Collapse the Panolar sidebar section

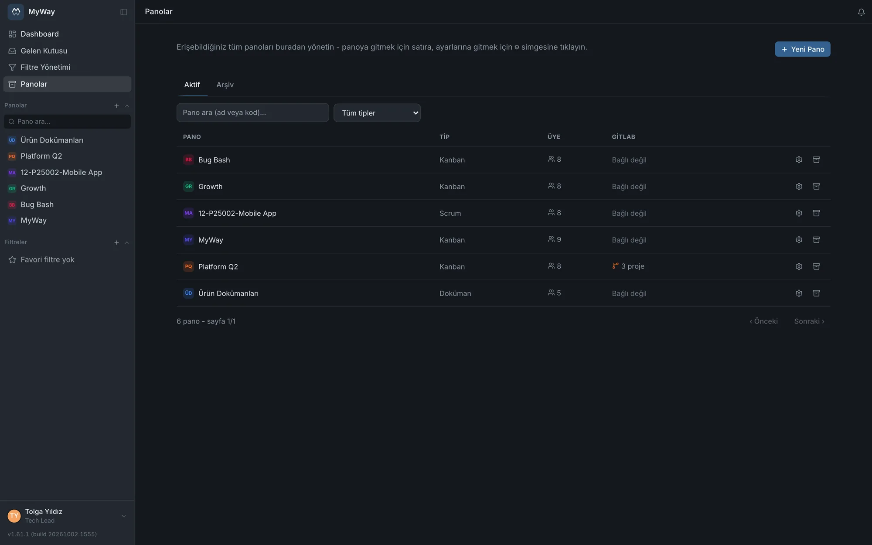click(x=127, y=106)
